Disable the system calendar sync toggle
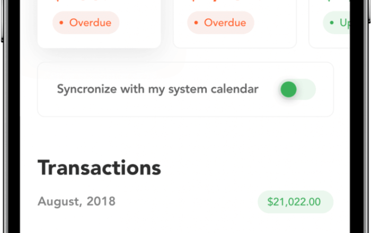 click(298, 89)
